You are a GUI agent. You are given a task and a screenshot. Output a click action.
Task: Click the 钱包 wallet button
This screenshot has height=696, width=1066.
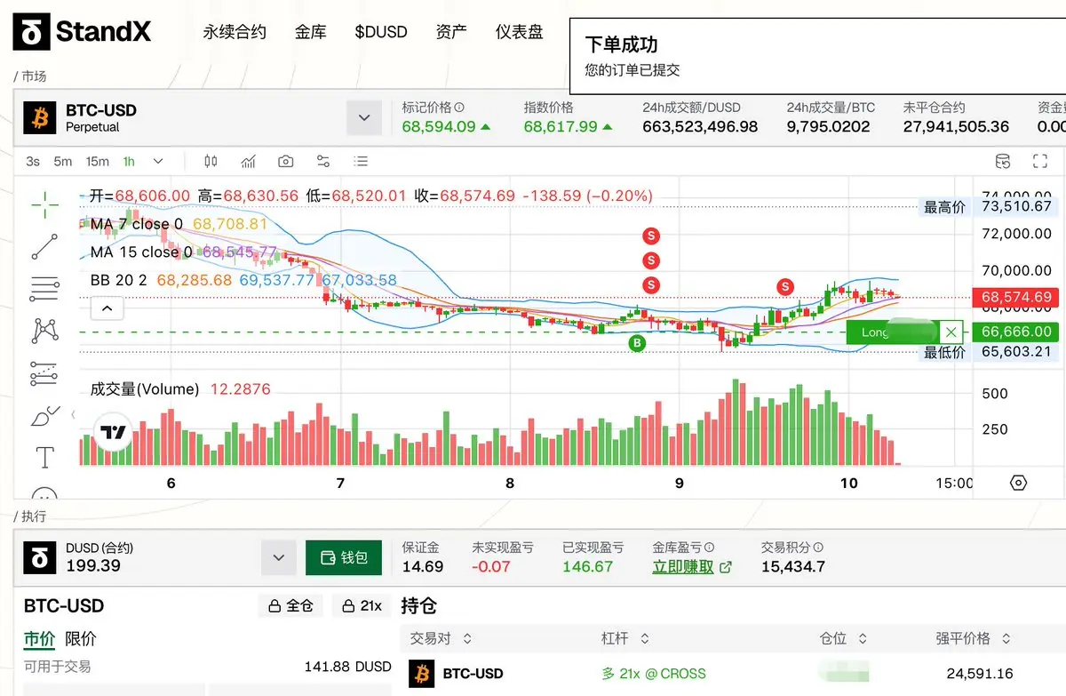pos(344,557)
